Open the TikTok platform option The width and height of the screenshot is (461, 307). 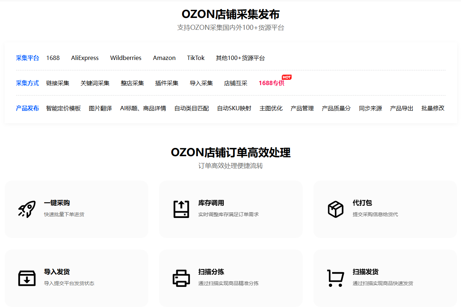click(196, 58)
